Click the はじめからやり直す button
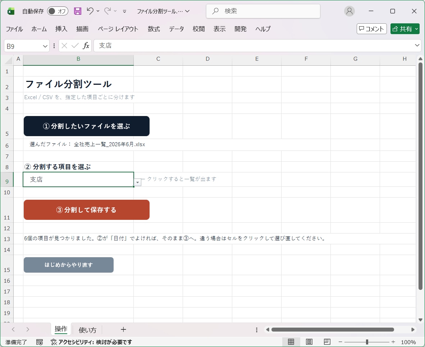The image size is (425, 347). (x=69, y=265)
